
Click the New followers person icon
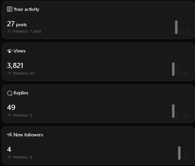pyautogui.click(x=10, y=135)
